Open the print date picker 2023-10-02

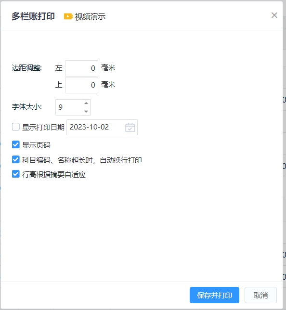pyautogui.click(x=102, y=127)
